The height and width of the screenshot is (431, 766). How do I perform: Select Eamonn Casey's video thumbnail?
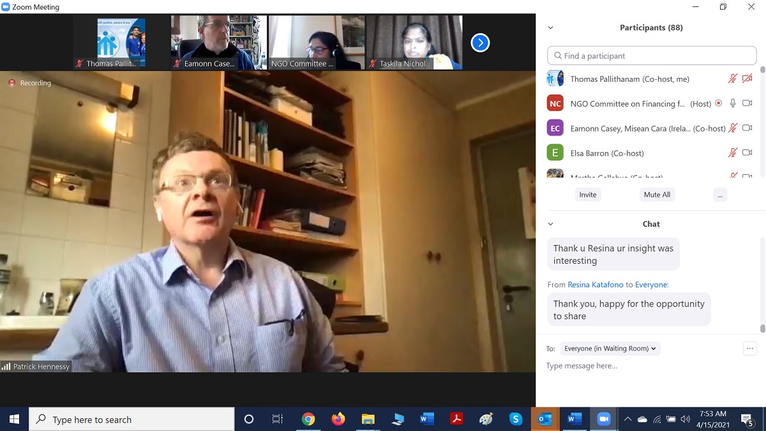(x=219, y=42)
